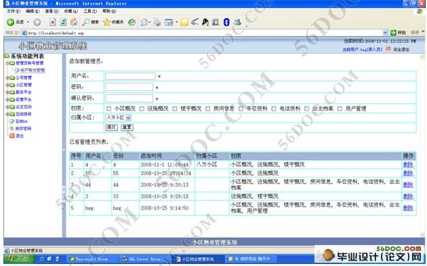
Task: Check the 电话资料 permission checkbox
Action: pyautogui.click(x=274, y=109)
